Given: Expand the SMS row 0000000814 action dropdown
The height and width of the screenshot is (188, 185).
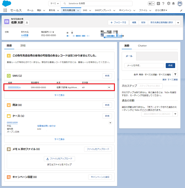Looking at the screenshot, I should tap(109, 87).
